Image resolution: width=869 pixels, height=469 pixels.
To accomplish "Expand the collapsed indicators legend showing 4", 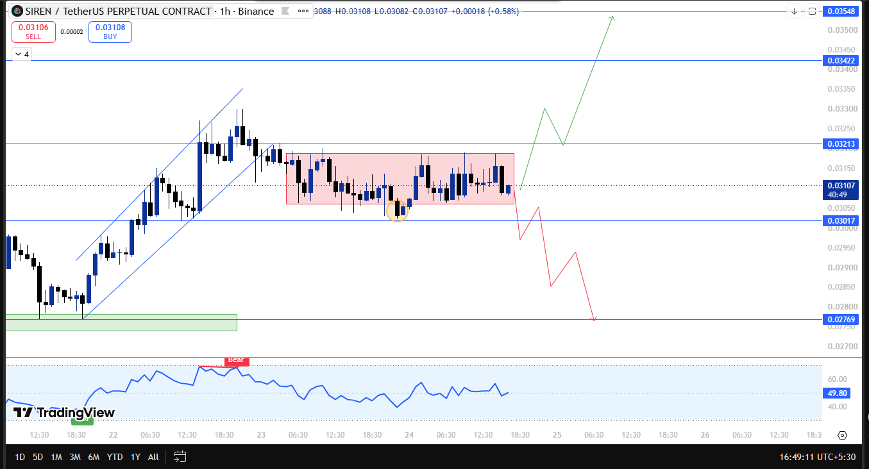I will click(x=21, y=54).
